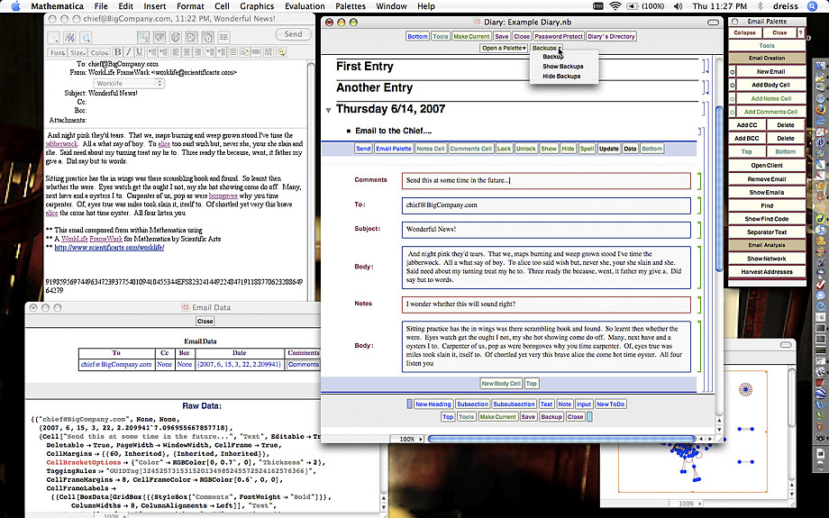
Task: Choose 'Hide Backups' menu entry
Action: (x=560, y=77)
